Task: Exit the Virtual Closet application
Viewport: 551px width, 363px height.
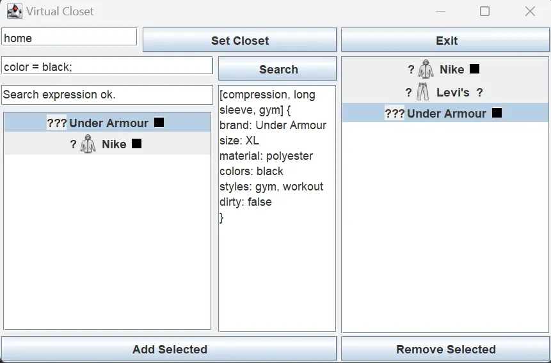Action: coord(445,40)
